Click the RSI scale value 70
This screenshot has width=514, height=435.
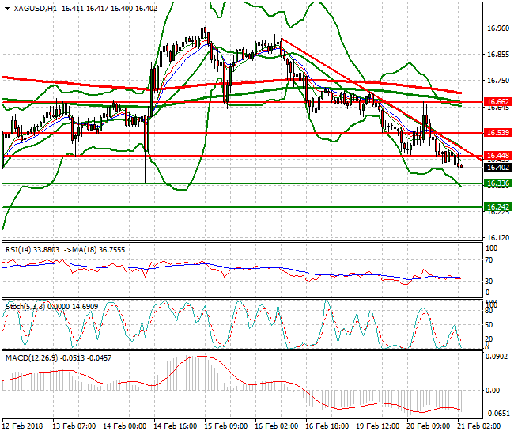coord(489,260)
